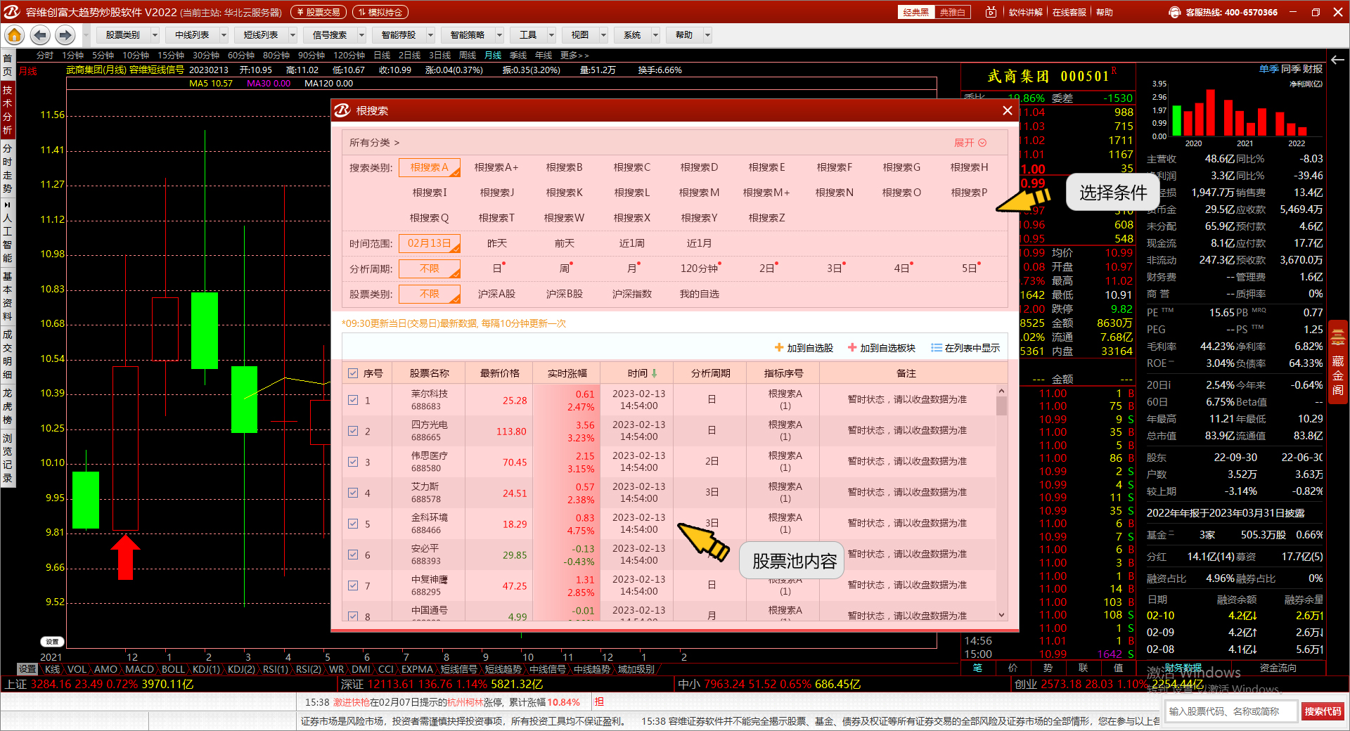Select search category 根搜索B
The height and width of the screenshot is (731, 1350).
[564, 167]
